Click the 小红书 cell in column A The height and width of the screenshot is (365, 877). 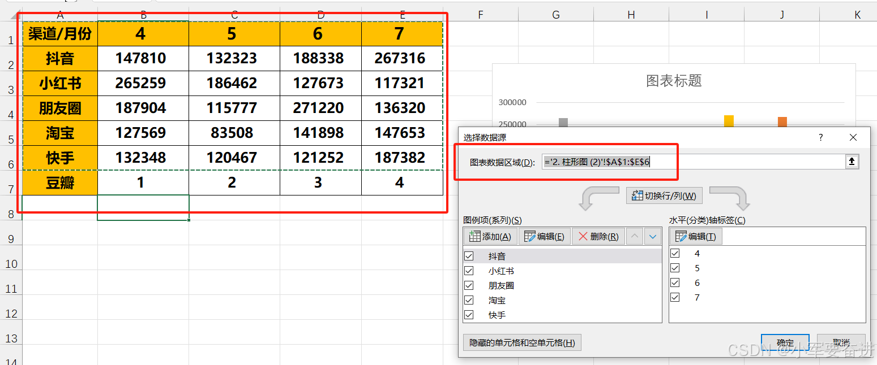click(60, 84)
